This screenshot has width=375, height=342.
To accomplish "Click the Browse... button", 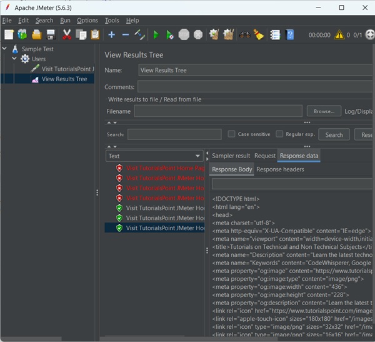I will coord(324,111).
